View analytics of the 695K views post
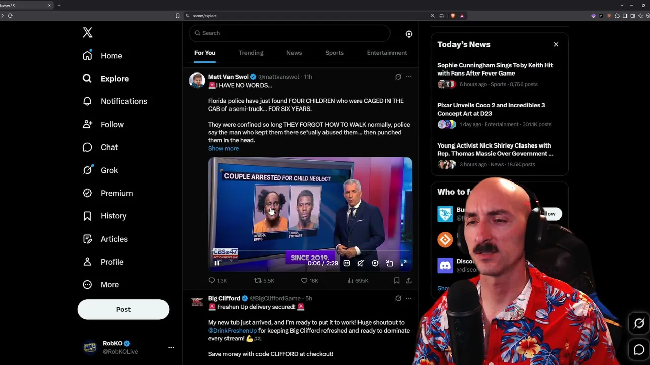This screenshot has width=650, height=365. tap(357, 280)
